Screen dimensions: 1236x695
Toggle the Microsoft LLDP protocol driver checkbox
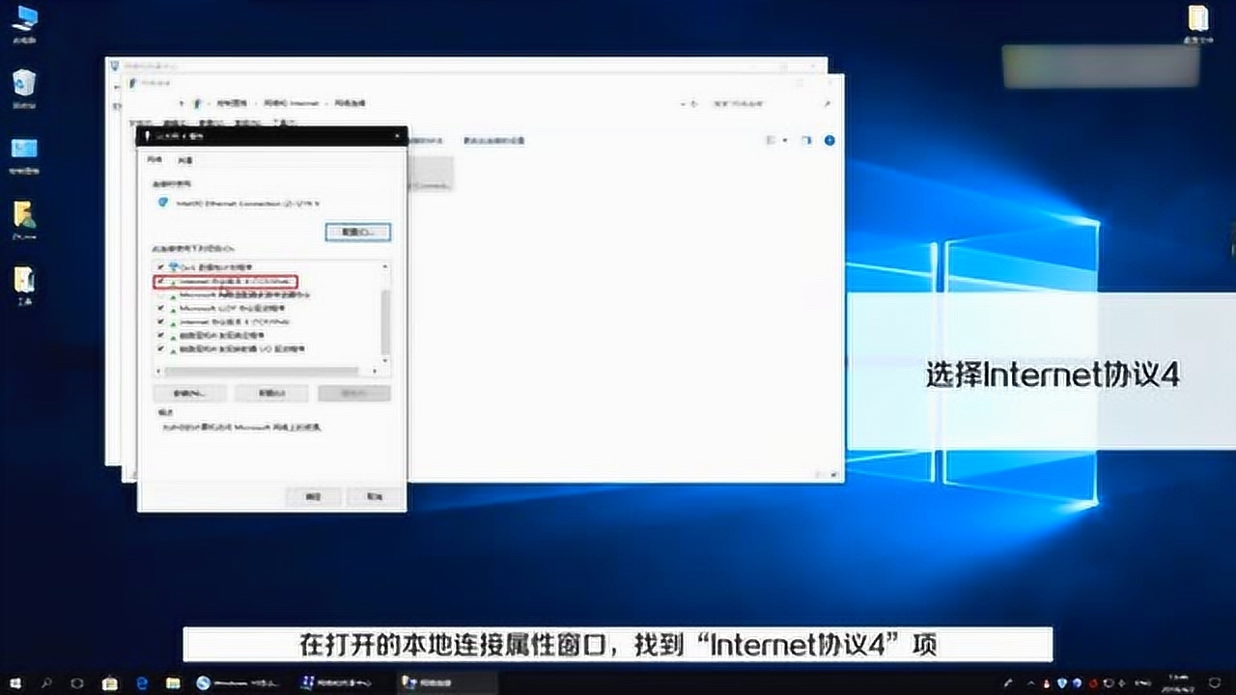(159, 308)
